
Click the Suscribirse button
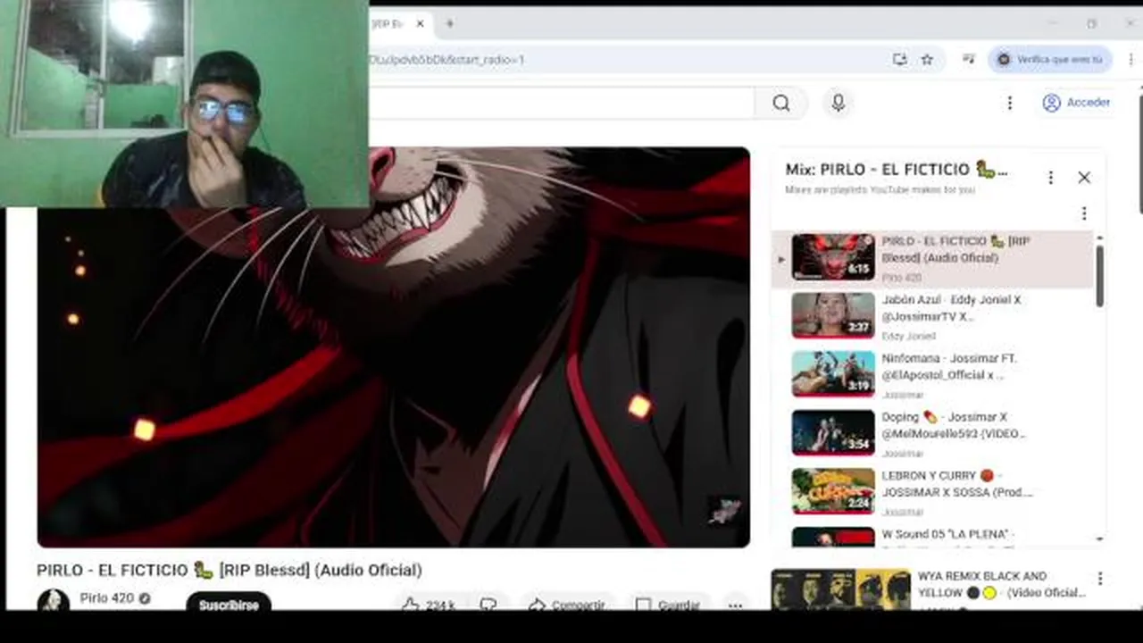click(229, 603)
